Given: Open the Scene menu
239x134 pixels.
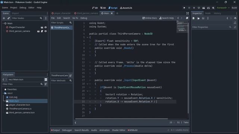Looking at the screenshot, I should pos(5,7).
